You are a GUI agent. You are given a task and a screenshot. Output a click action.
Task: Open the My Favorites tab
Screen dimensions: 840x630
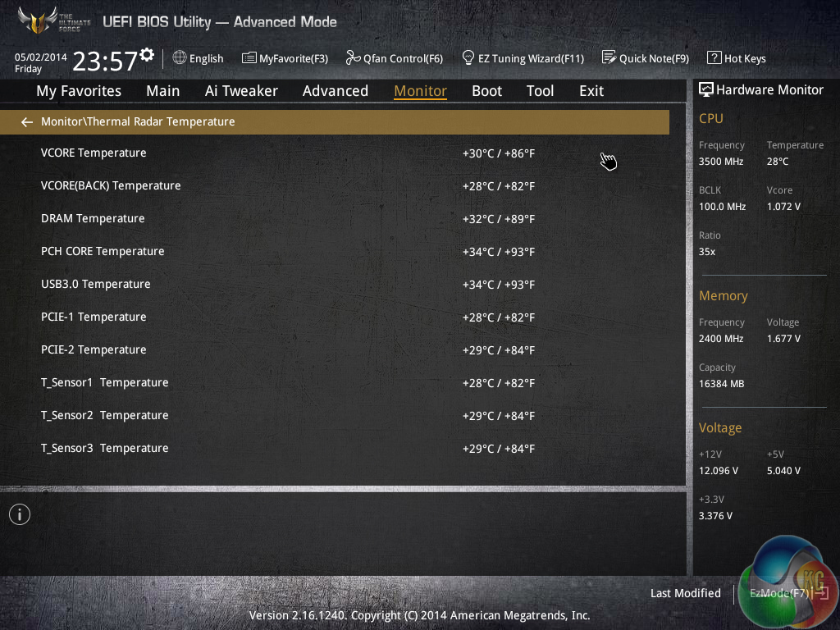click(x=79, y=91)
